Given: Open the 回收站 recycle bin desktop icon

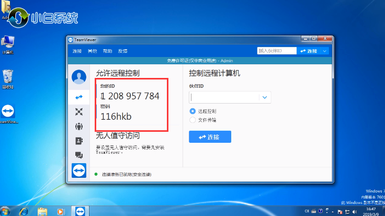Looking at the screenshot, I should point(8,79).
